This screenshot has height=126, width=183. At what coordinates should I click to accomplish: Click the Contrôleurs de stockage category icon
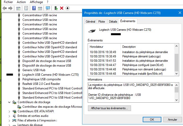tap(14, 102)
